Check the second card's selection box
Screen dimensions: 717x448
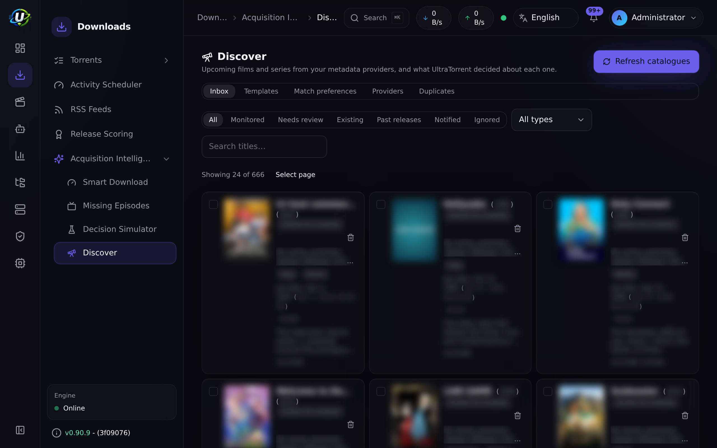coord(381,204)
